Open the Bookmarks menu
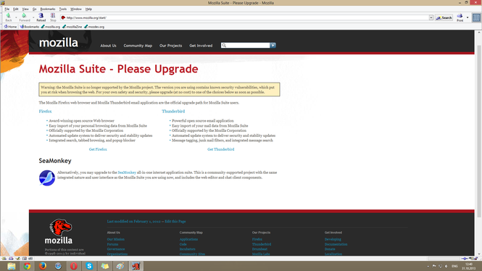 pyautogui.click(x=48, y=9)
